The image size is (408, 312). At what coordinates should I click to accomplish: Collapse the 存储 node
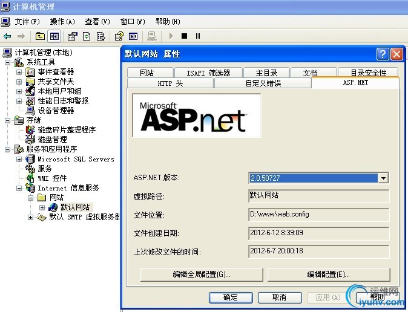[7, 120]
